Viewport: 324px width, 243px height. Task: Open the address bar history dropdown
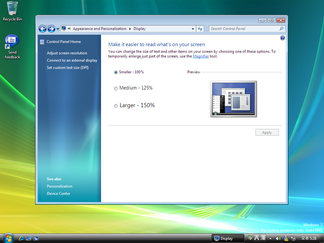193,29
